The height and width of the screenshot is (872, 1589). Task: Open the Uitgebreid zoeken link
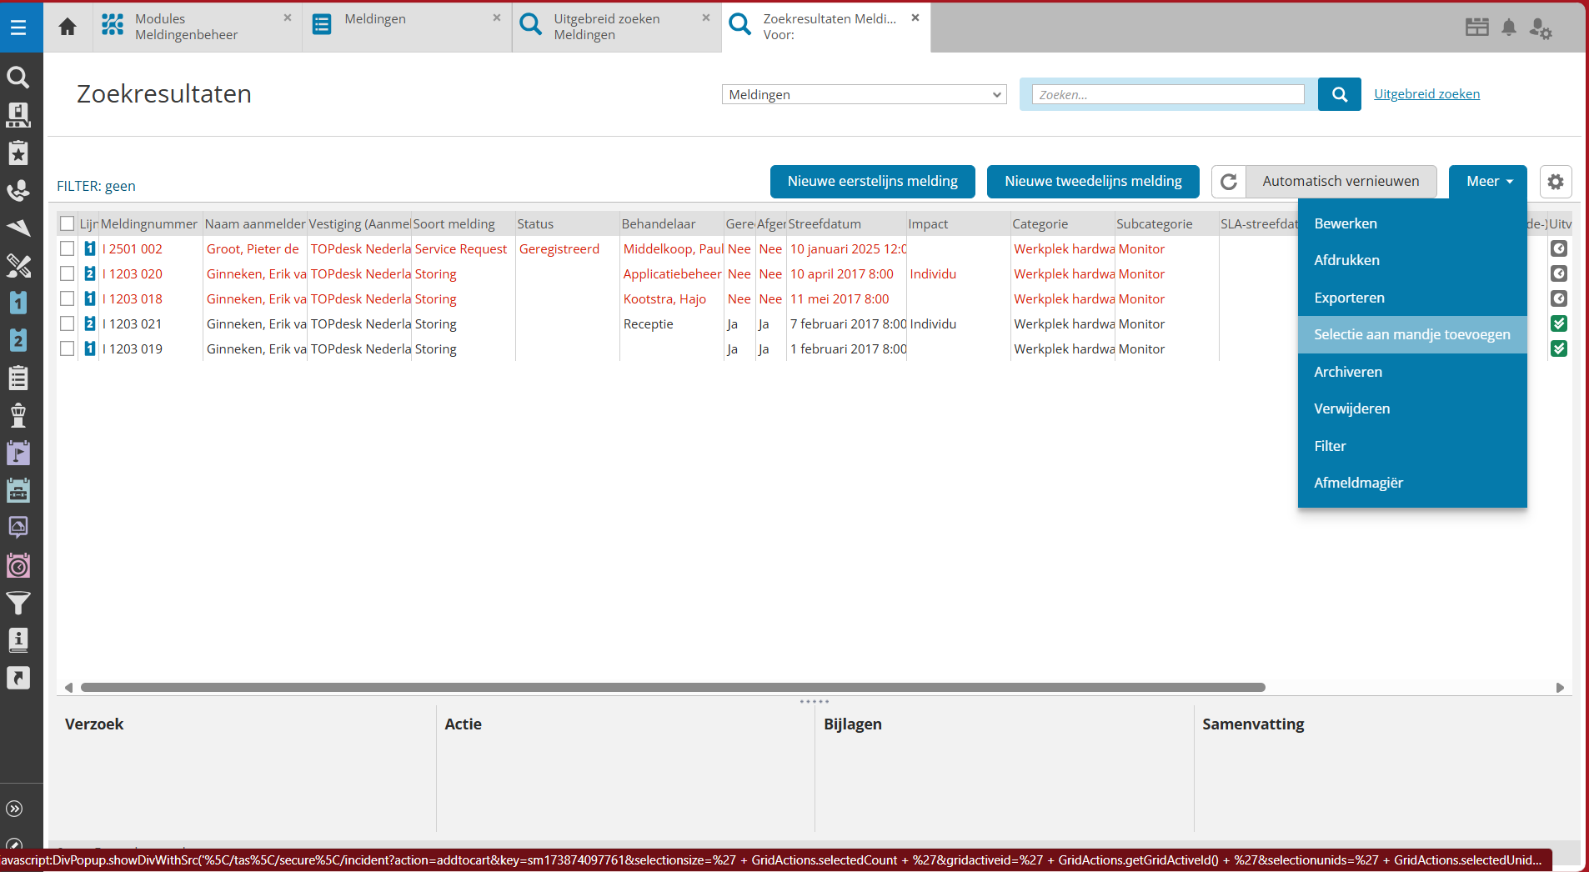(x=1426, y=94)
